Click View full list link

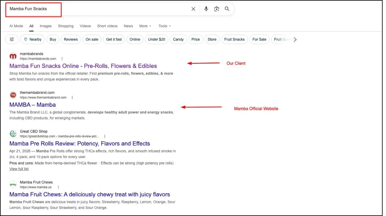click(x=19, y=169)
